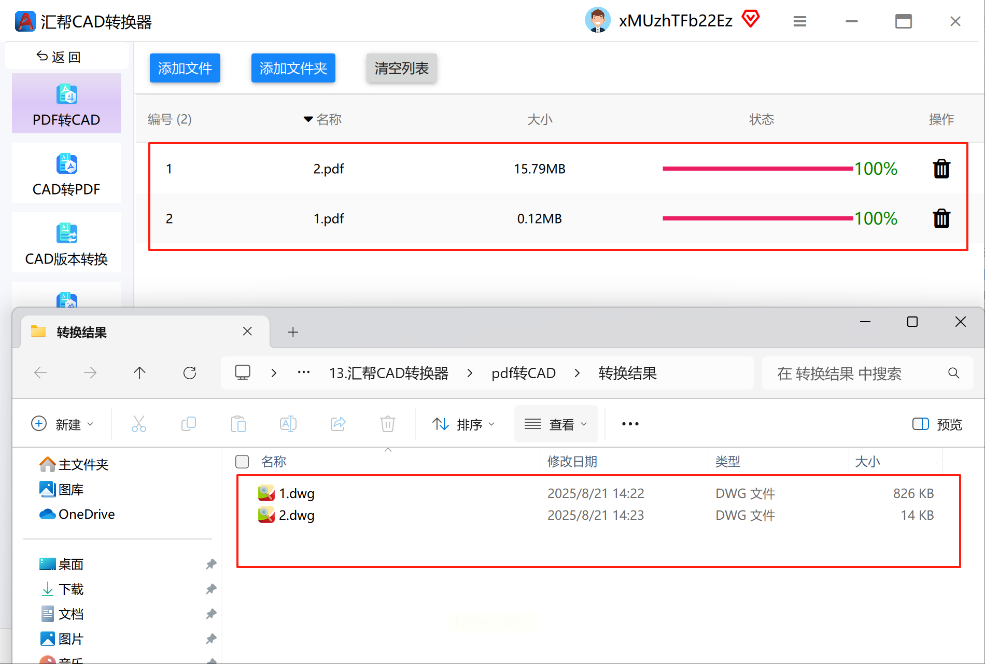The height and width of the screenshot is (664, 985).
Task: Toggle the 预览 preview pane
Action: [937, 424]
